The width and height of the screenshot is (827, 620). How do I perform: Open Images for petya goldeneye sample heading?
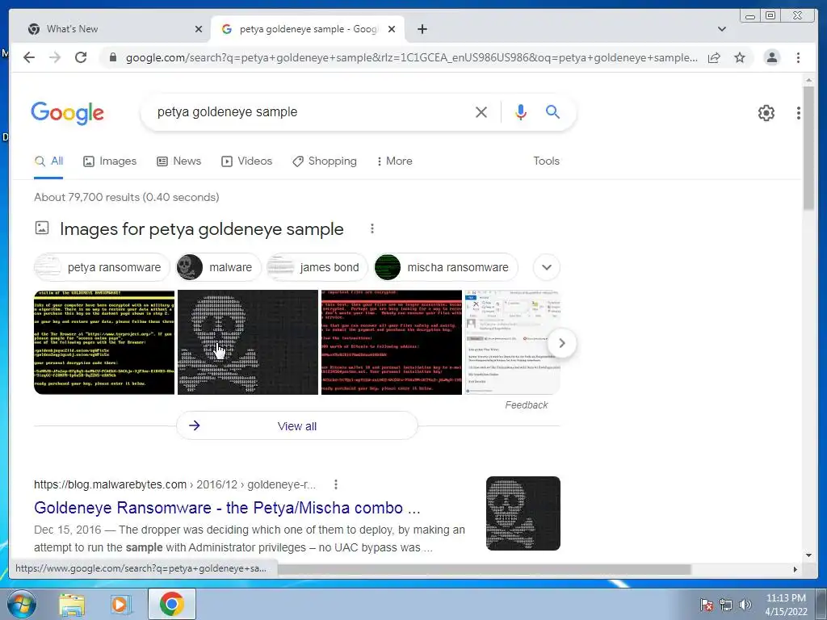(x=201, y=228)
